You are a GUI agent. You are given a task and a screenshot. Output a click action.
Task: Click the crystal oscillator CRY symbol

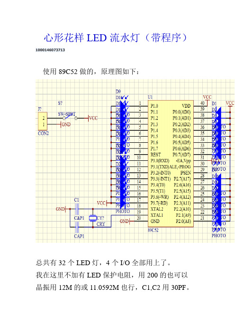pyautogui.click(x=93, y=218)
